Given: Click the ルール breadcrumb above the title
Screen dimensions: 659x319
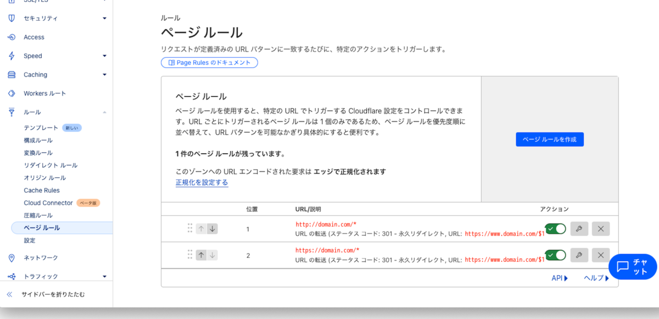Looking at the screenshot, I should point(170,18).
